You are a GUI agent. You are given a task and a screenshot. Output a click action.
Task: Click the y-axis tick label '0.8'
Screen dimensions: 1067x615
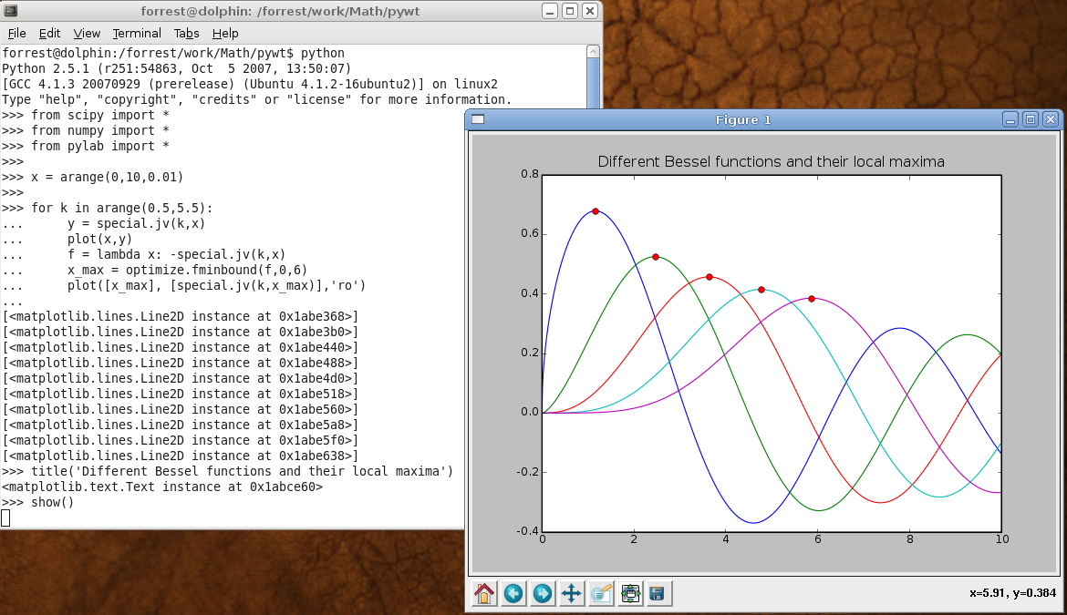pos(530,174)
